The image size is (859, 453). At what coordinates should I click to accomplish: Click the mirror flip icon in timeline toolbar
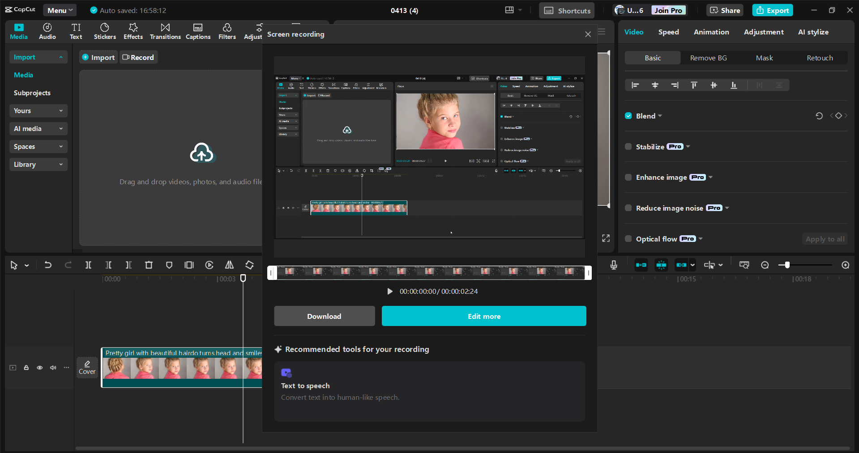(x=229, y=265)
